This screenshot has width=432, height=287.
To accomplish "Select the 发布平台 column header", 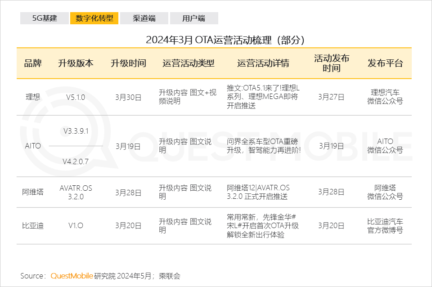I will click(x=385, y=63).
